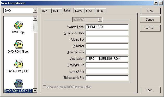Focus the Publisher text field
This screenshot has width=164, height=97.
pos(107,46)
